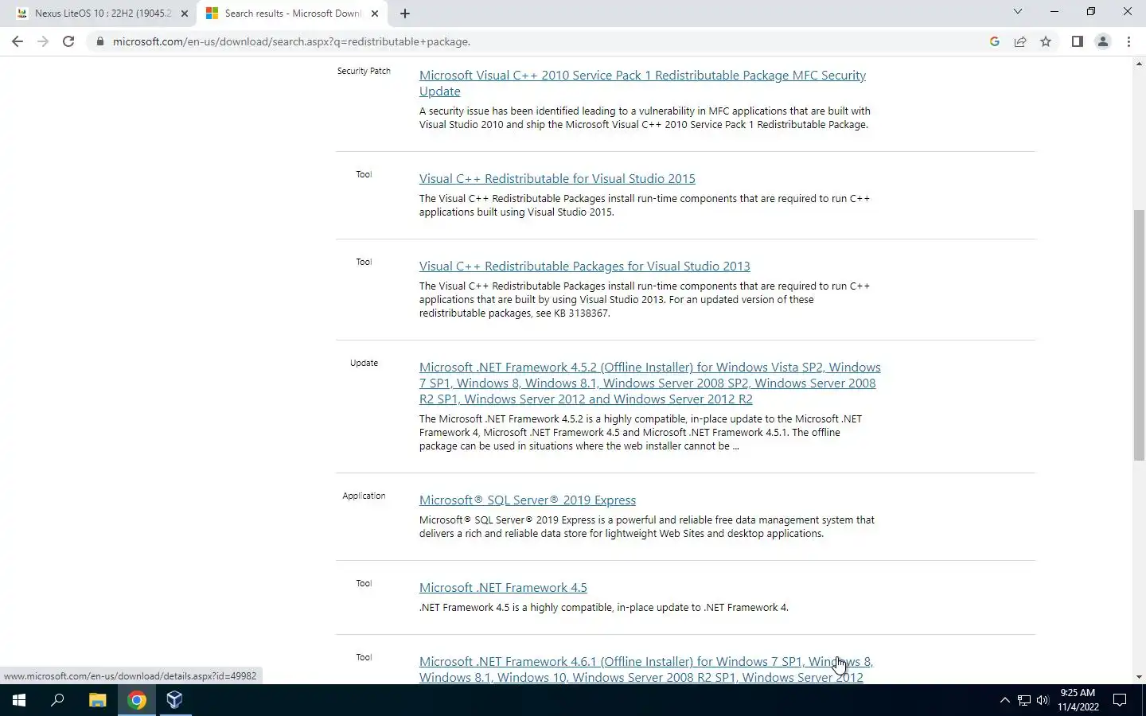Close the Search results tab
The height and width of the screenshot is (716, 1146).
pos(375,14)
